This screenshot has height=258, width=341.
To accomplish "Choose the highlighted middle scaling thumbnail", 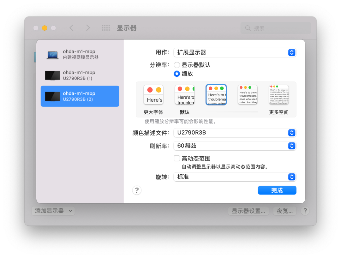I will pos(216,95).
